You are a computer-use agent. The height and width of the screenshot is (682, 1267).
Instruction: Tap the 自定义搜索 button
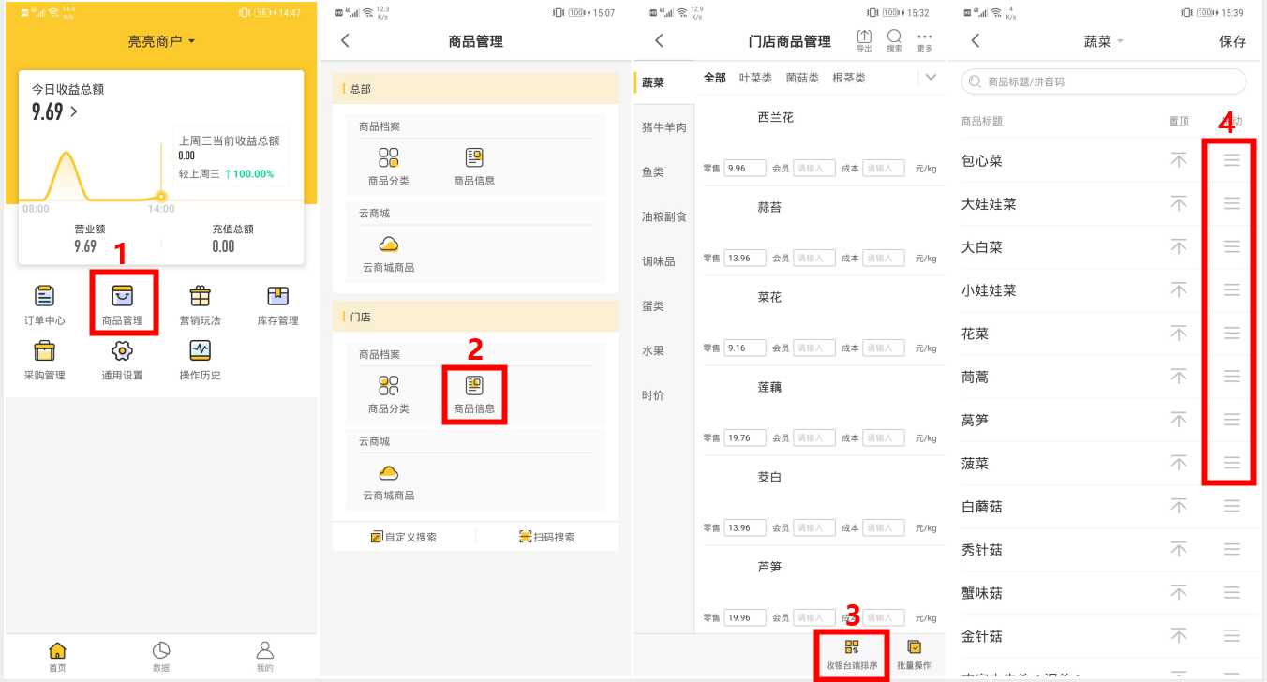(x=404, y=537)
